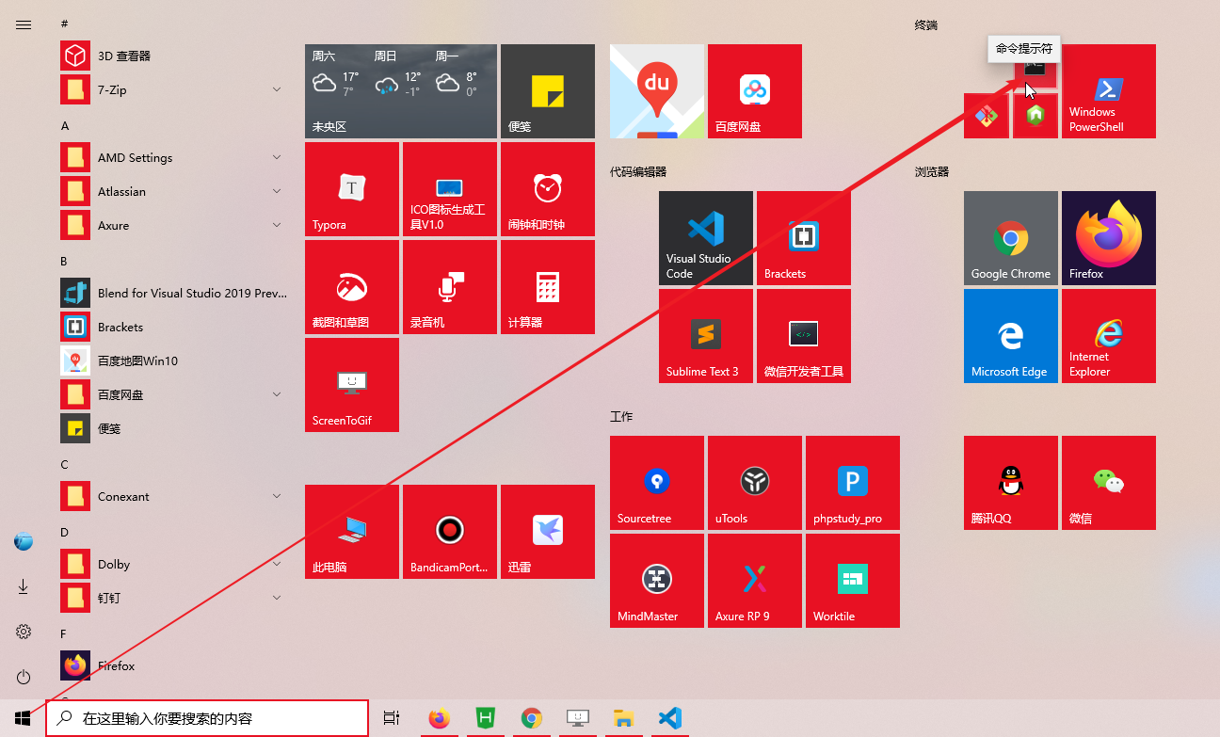Launch the Worktile tile
Image resolution: width=1220 pixels, height=737 pixels.
853,581
